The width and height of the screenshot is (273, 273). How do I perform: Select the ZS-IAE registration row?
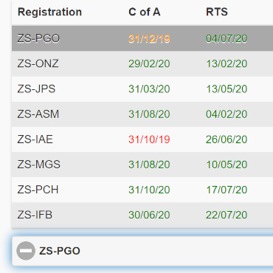(x=142, y=139)
